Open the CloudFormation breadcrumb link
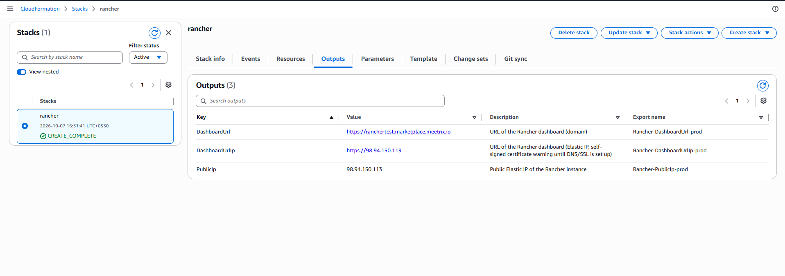This screenshot has height=276, width=785. (x=40, y=9)
